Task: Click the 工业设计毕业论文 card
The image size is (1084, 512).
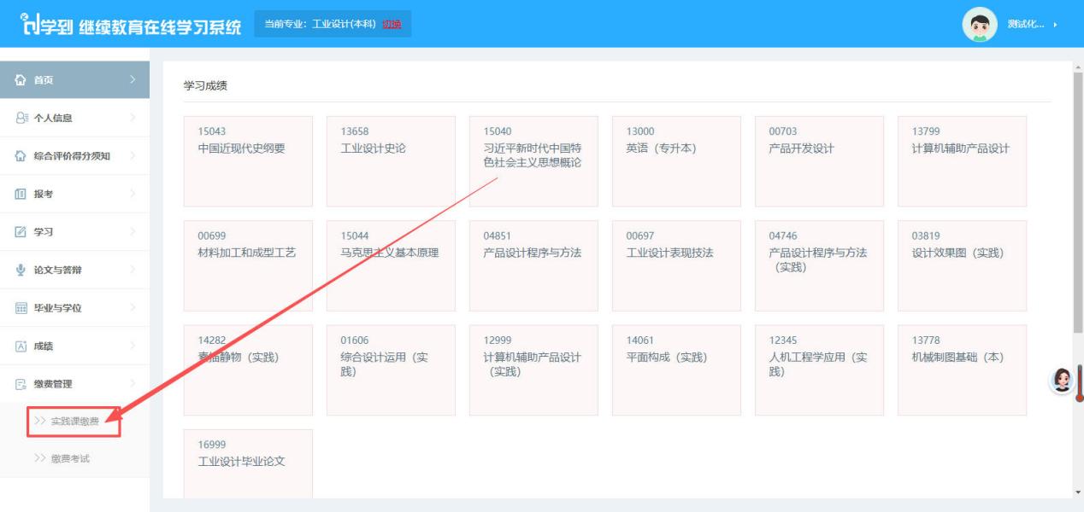Action: tap(248, 463)
